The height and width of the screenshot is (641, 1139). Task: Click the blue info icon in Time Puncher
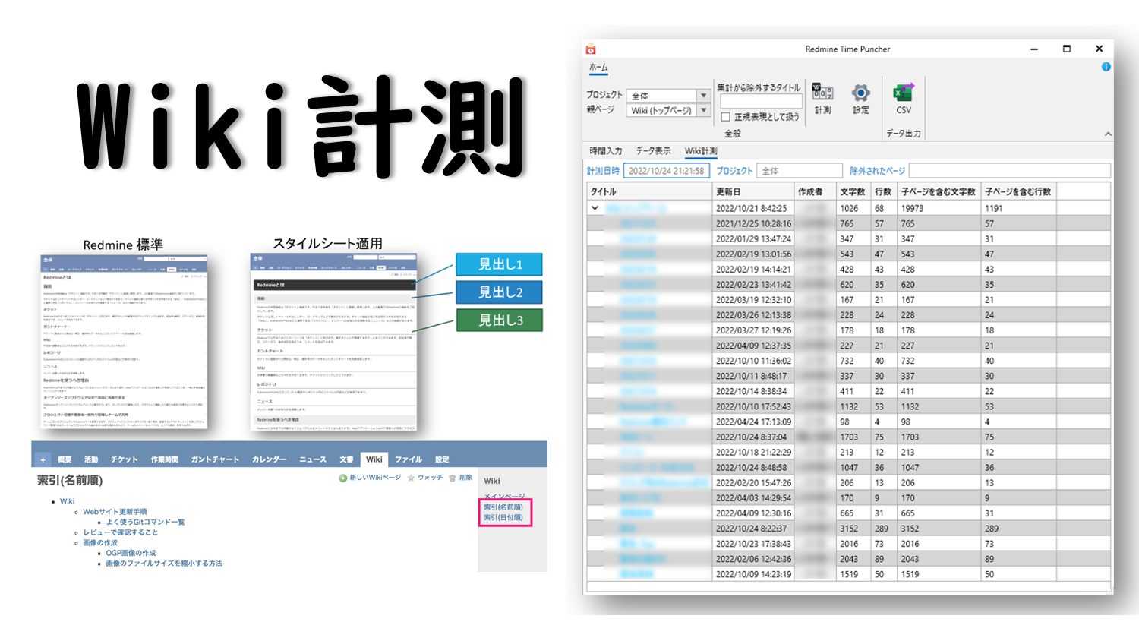coord(1106,67)
